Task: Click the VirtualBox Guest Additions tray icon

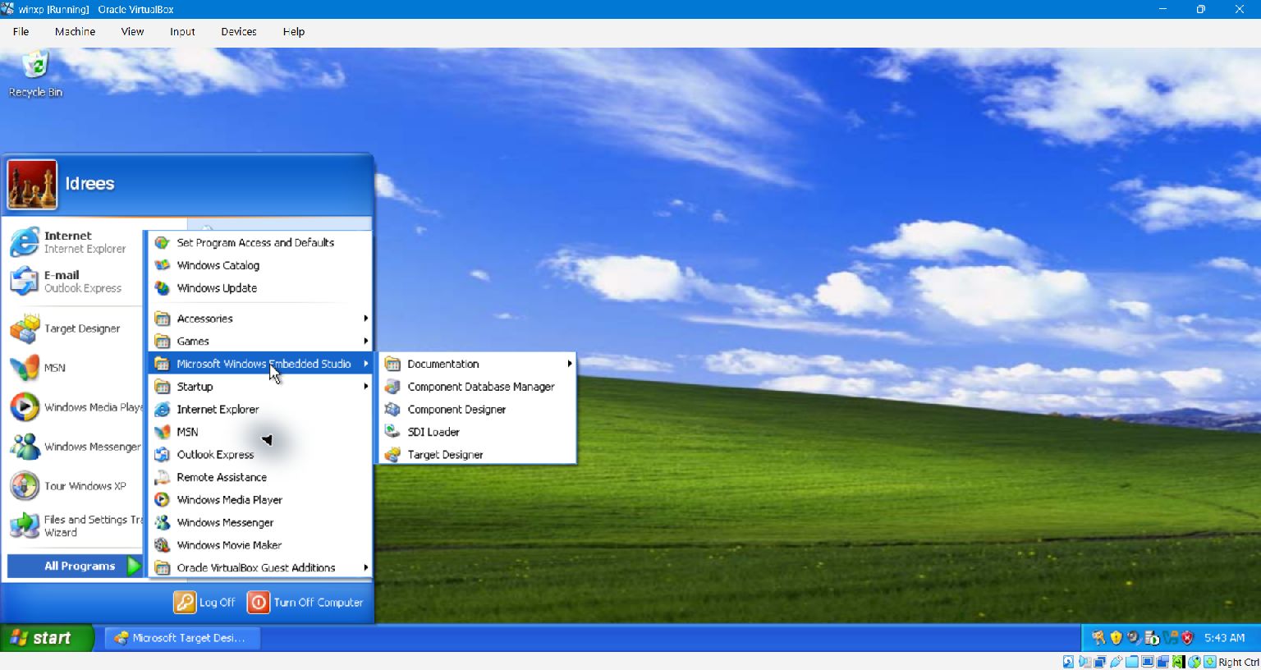Action: pos(1171,638)
